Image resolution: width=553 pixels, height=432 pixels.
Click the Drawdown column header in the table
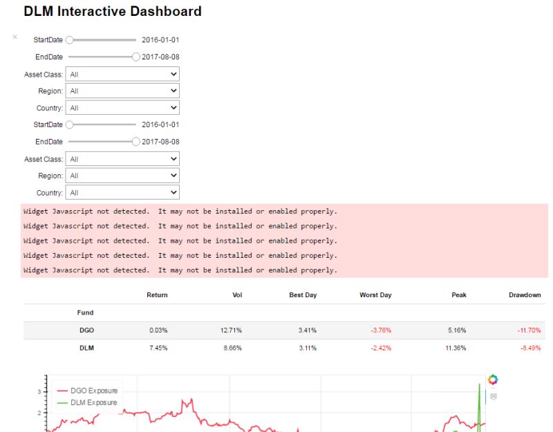coord(525,294)
